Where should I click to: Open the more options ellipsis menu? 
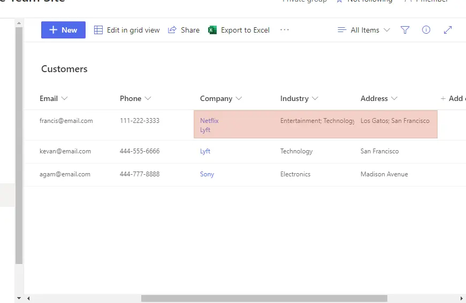285,30
